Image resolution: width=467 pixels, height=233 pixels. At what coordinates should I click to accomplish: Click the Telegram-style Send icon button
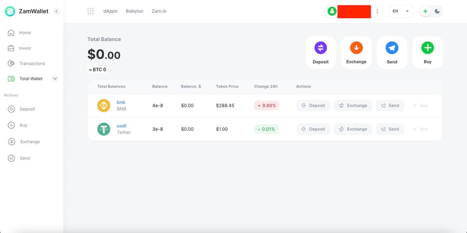392,47
